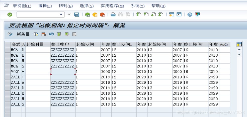Go to First Page icon
Screen dimensions: 247x117
pyautogui.click(x=138, y=15)
